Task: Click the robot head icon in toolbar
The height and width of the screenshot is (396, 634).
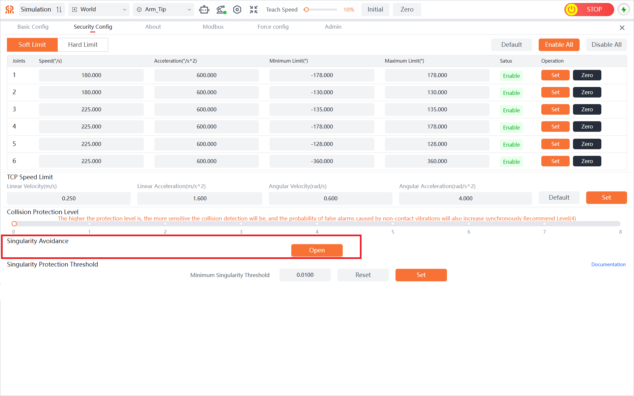Action: [204, 10]
